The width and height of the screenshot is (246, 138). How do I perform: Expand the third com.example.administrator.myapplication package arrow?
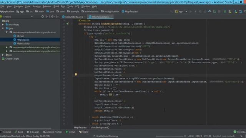coord(7,51)
